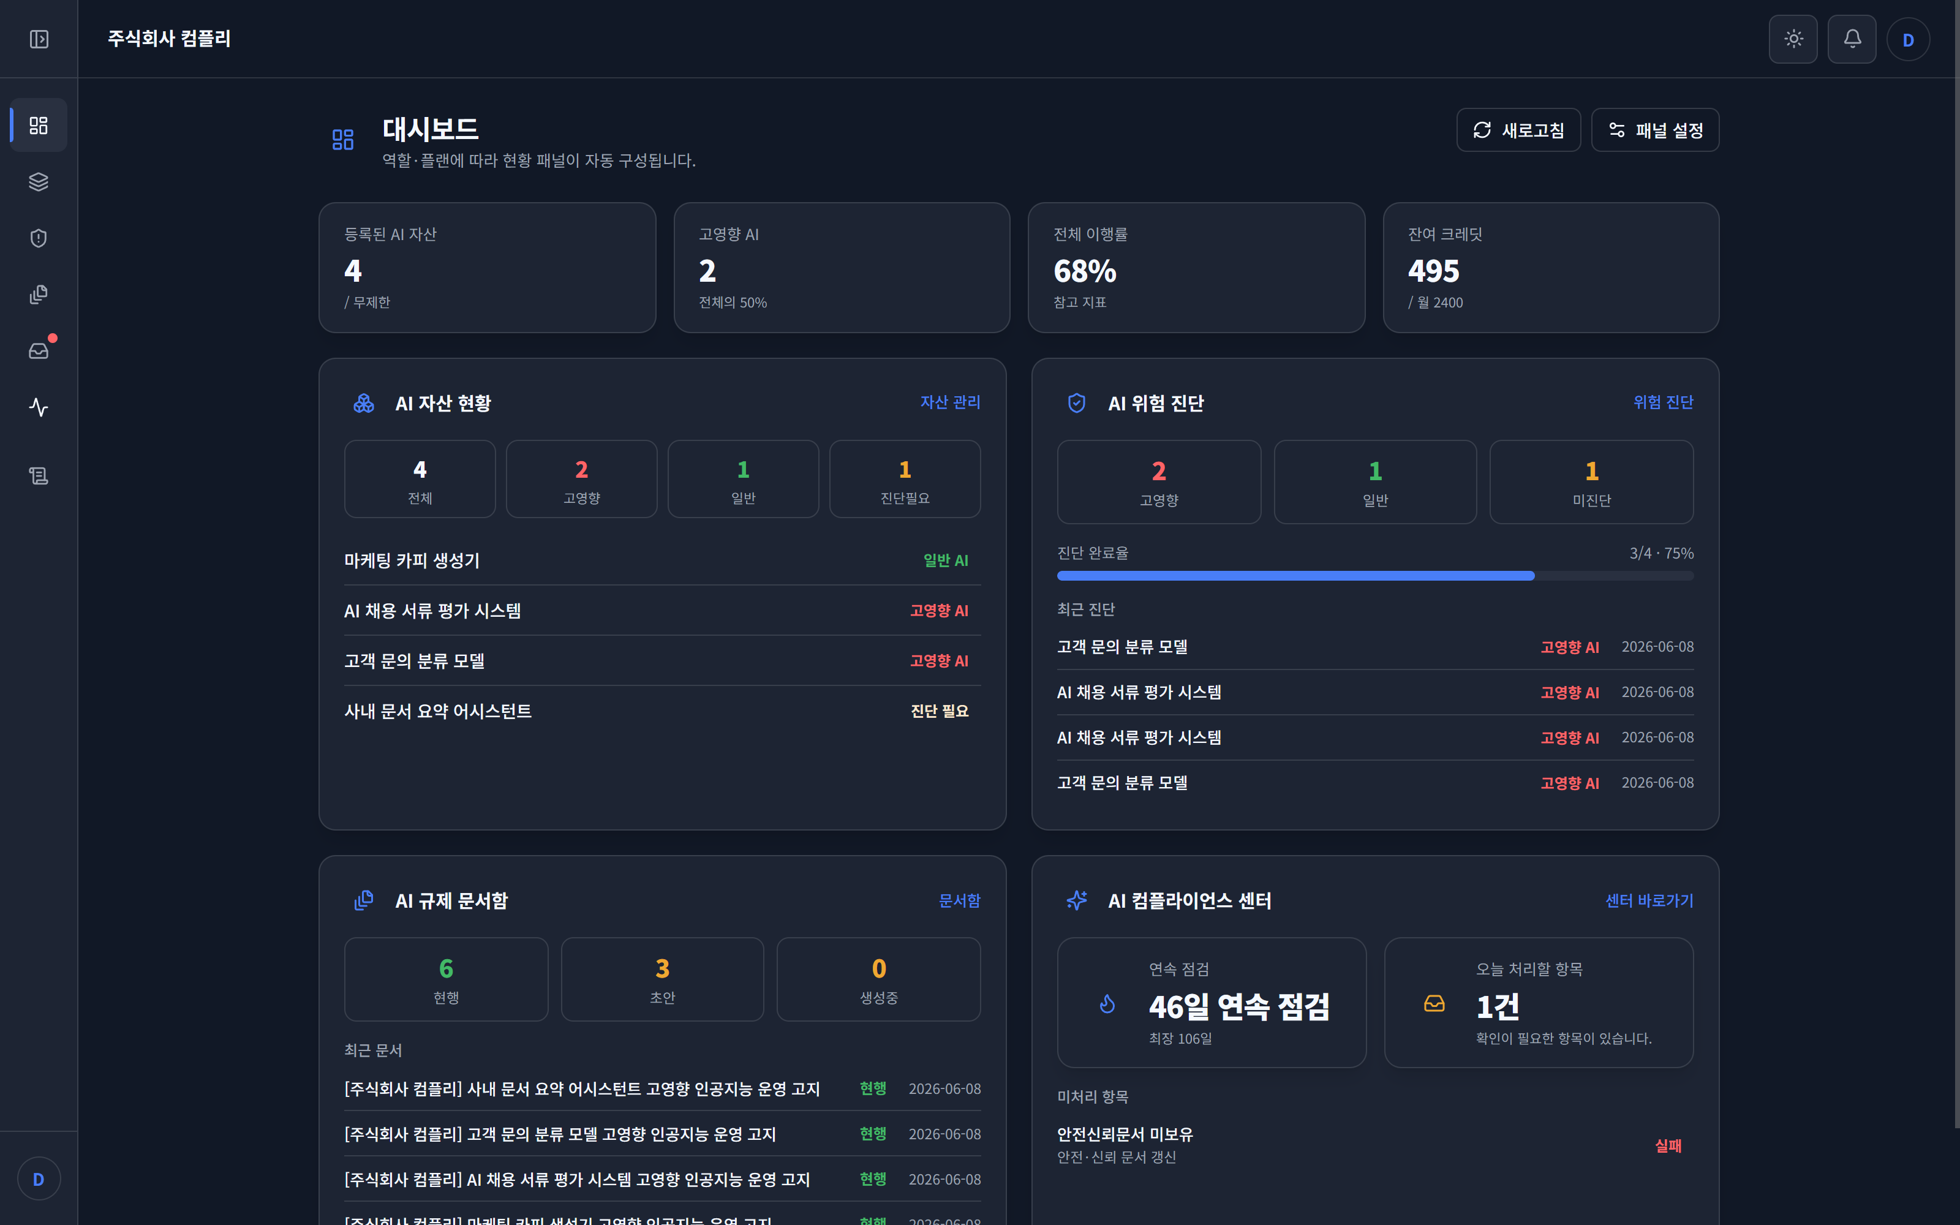Select 마케팅 카피 생성기 asset row
This screenshot has width=1960, height=1225.
tap(663, 560)
